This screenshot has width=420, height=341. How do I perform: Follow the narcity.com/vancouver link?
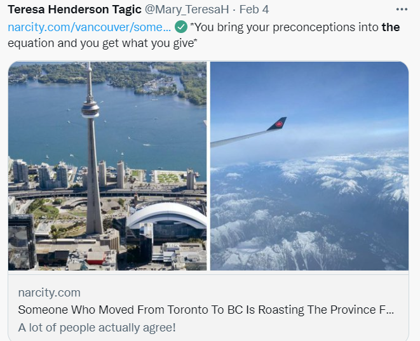point(89,27)
